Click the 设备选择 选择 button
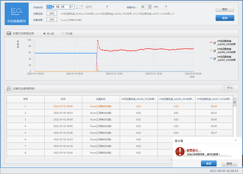This screenshot has height=174, width=243. (52, 13)
